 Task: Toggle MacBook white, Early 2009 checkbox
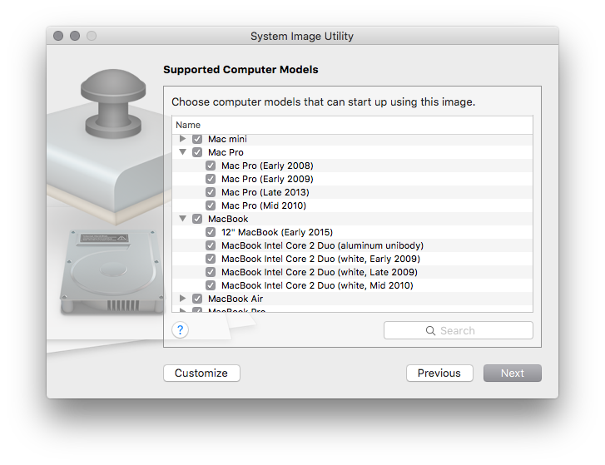coord(211,259)
